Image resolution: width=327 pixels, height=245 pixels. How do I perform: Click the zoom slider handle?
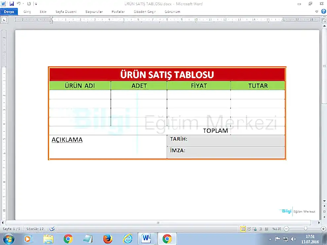click(306, 229)
